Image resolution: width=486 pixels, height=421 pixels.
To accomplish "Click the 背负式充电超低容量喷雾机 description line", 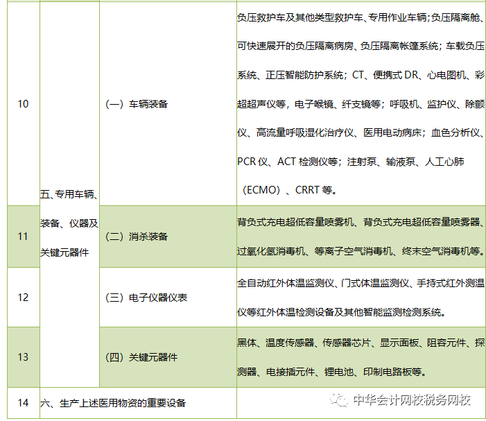I will click(x=360, y=222).
